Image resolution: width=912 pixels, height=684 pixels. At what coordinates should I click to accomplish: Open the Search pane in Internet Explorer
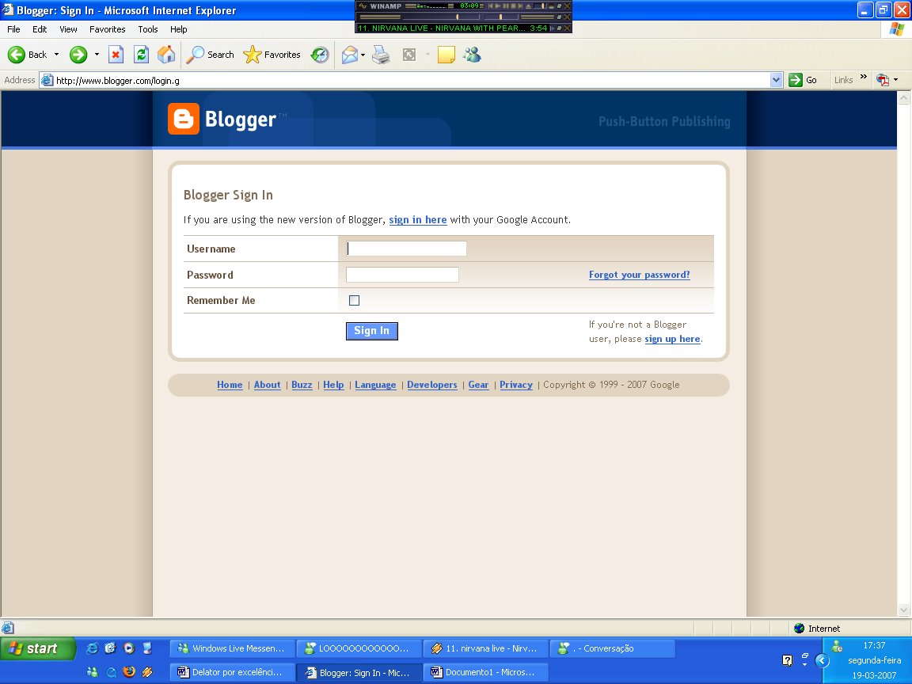point(210,55)
